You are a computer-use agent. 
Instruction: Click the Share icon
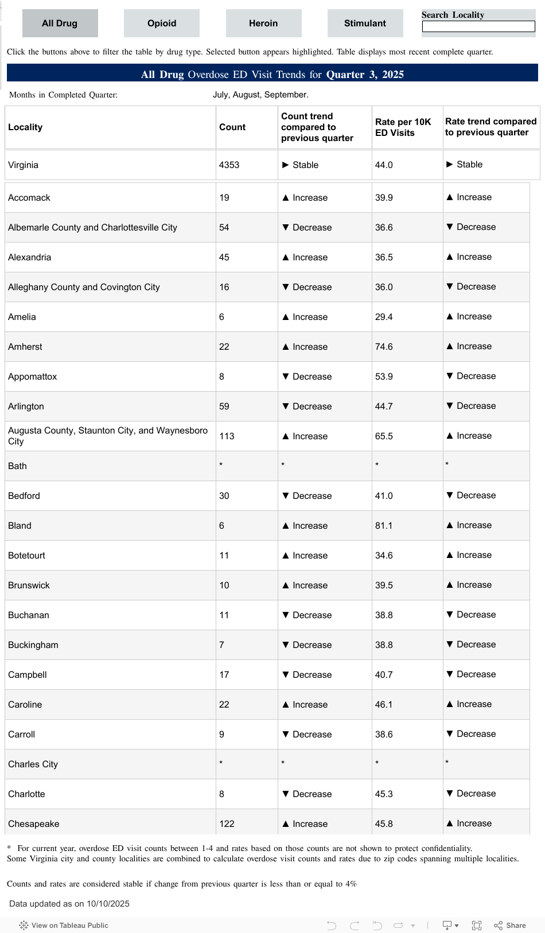(x=510, y=925)
